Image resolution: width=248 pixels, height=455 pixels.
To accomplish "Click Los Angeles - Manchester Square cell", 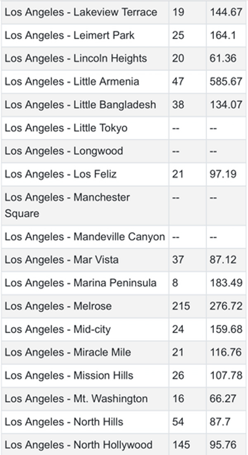I will click(85, 206).
